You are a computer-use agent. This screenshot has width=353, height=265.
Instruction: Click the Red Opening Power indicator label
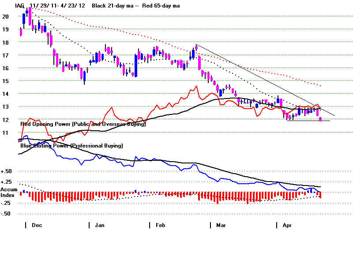[x=83, y=125]
